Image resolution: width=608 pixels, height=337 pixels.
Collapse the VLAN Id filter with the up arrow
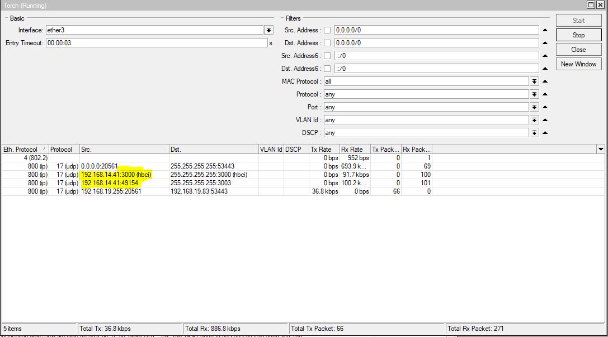pyautogui.click(x=545, y=120)
